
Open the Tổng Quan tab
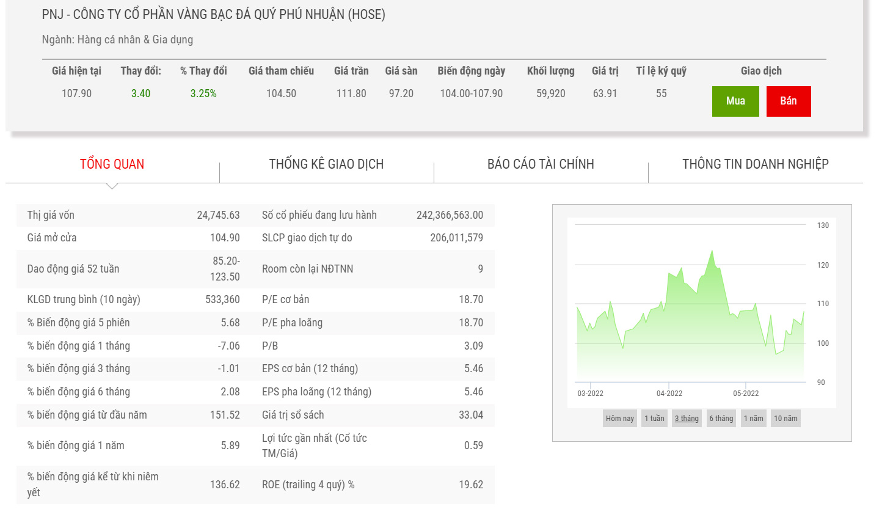coord(112,164)
